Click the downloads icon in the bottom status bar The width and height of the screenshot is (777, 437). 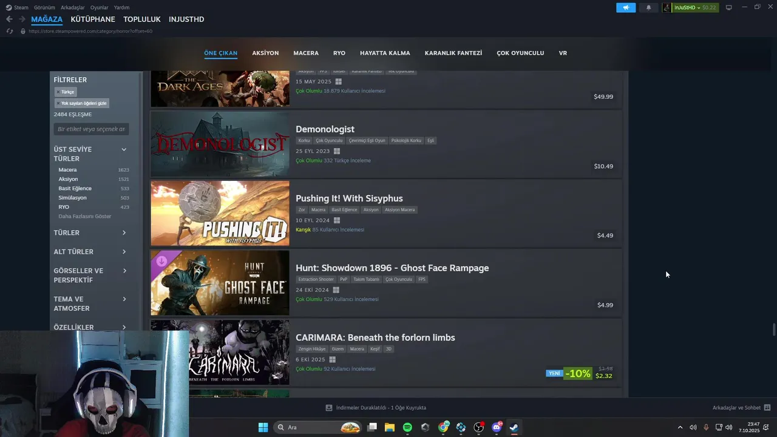(329, 408)
